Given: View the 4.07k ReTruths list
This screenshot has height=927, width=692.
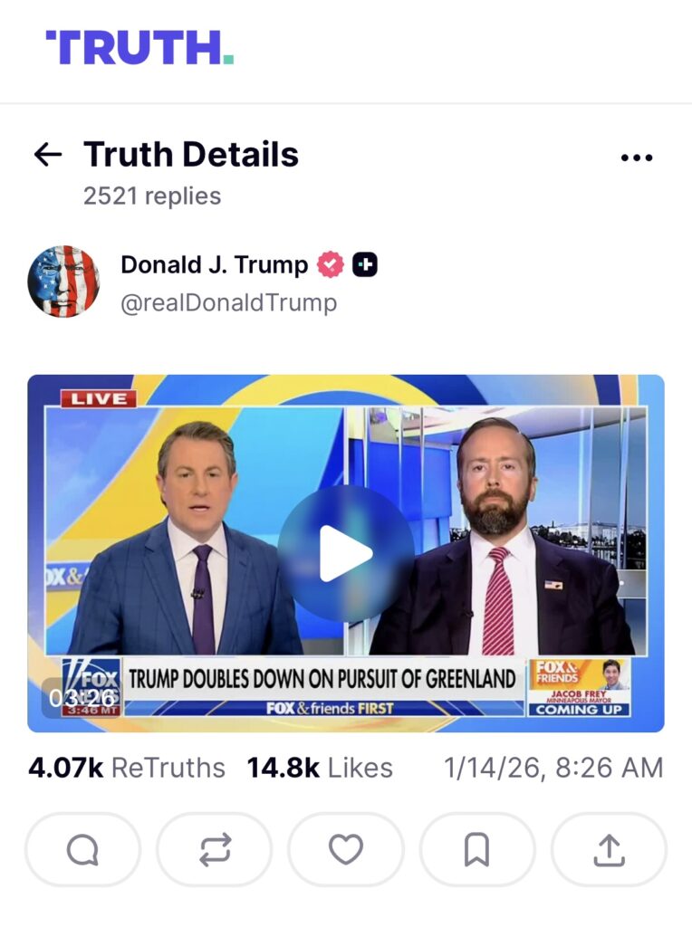Looking at the screenshot, I should point(127,768).
